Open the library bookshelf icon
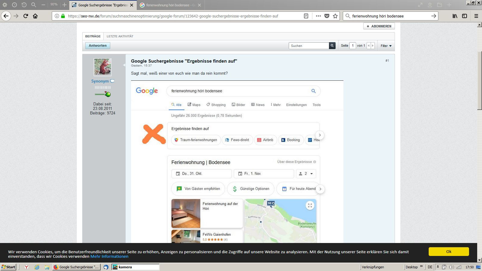This screenshot has width=482, height=271. click(x=455, y=16)
